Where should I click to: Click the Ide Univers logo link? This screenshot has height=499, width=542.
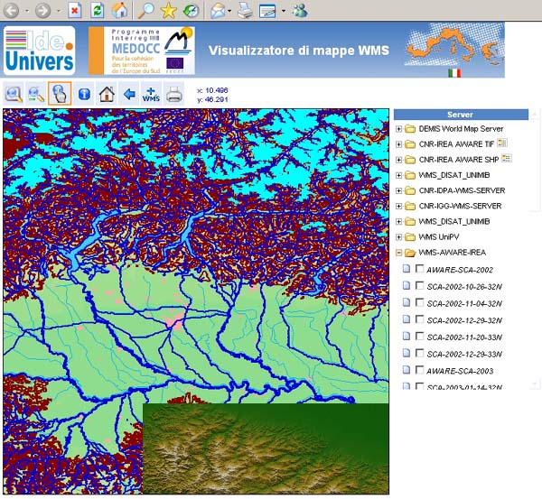point(39,51)
